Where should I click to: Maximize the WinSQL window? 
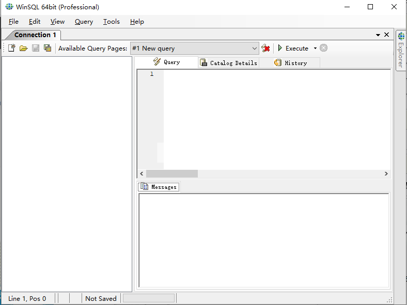coord(370,7)
